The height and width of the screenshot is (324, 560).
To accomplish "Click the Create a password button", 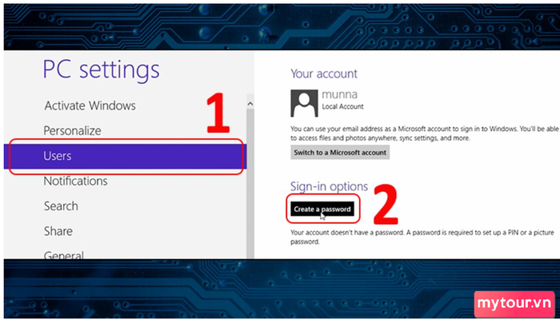I will [x=322, y=210].
